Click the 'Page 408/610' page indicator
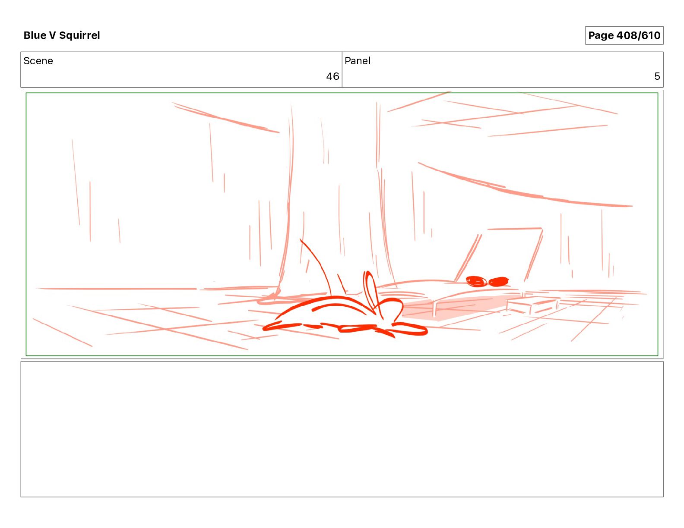The height and width of the screenshot is (528, 684). point(624,35)
